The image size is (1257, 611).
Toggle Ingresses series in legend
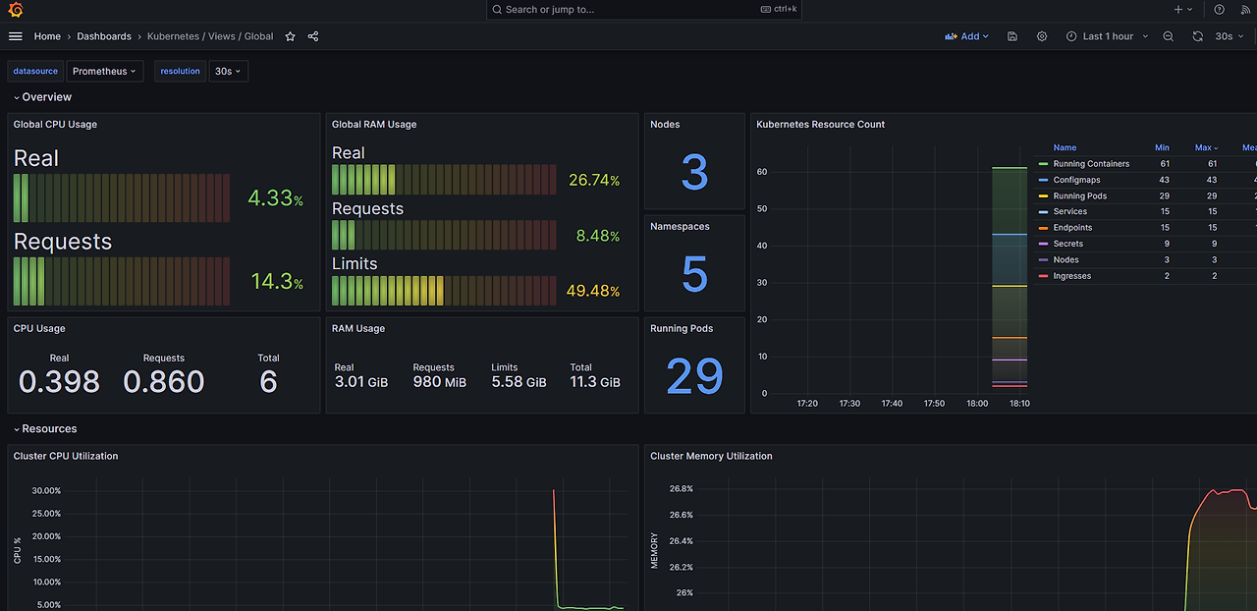pos(1071,276)
